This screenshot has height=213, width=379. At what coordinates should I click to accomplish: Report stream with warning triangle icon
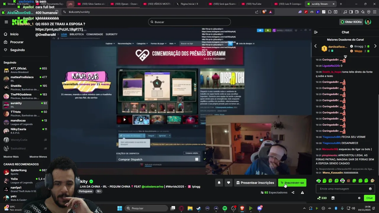tap(302, 193)
